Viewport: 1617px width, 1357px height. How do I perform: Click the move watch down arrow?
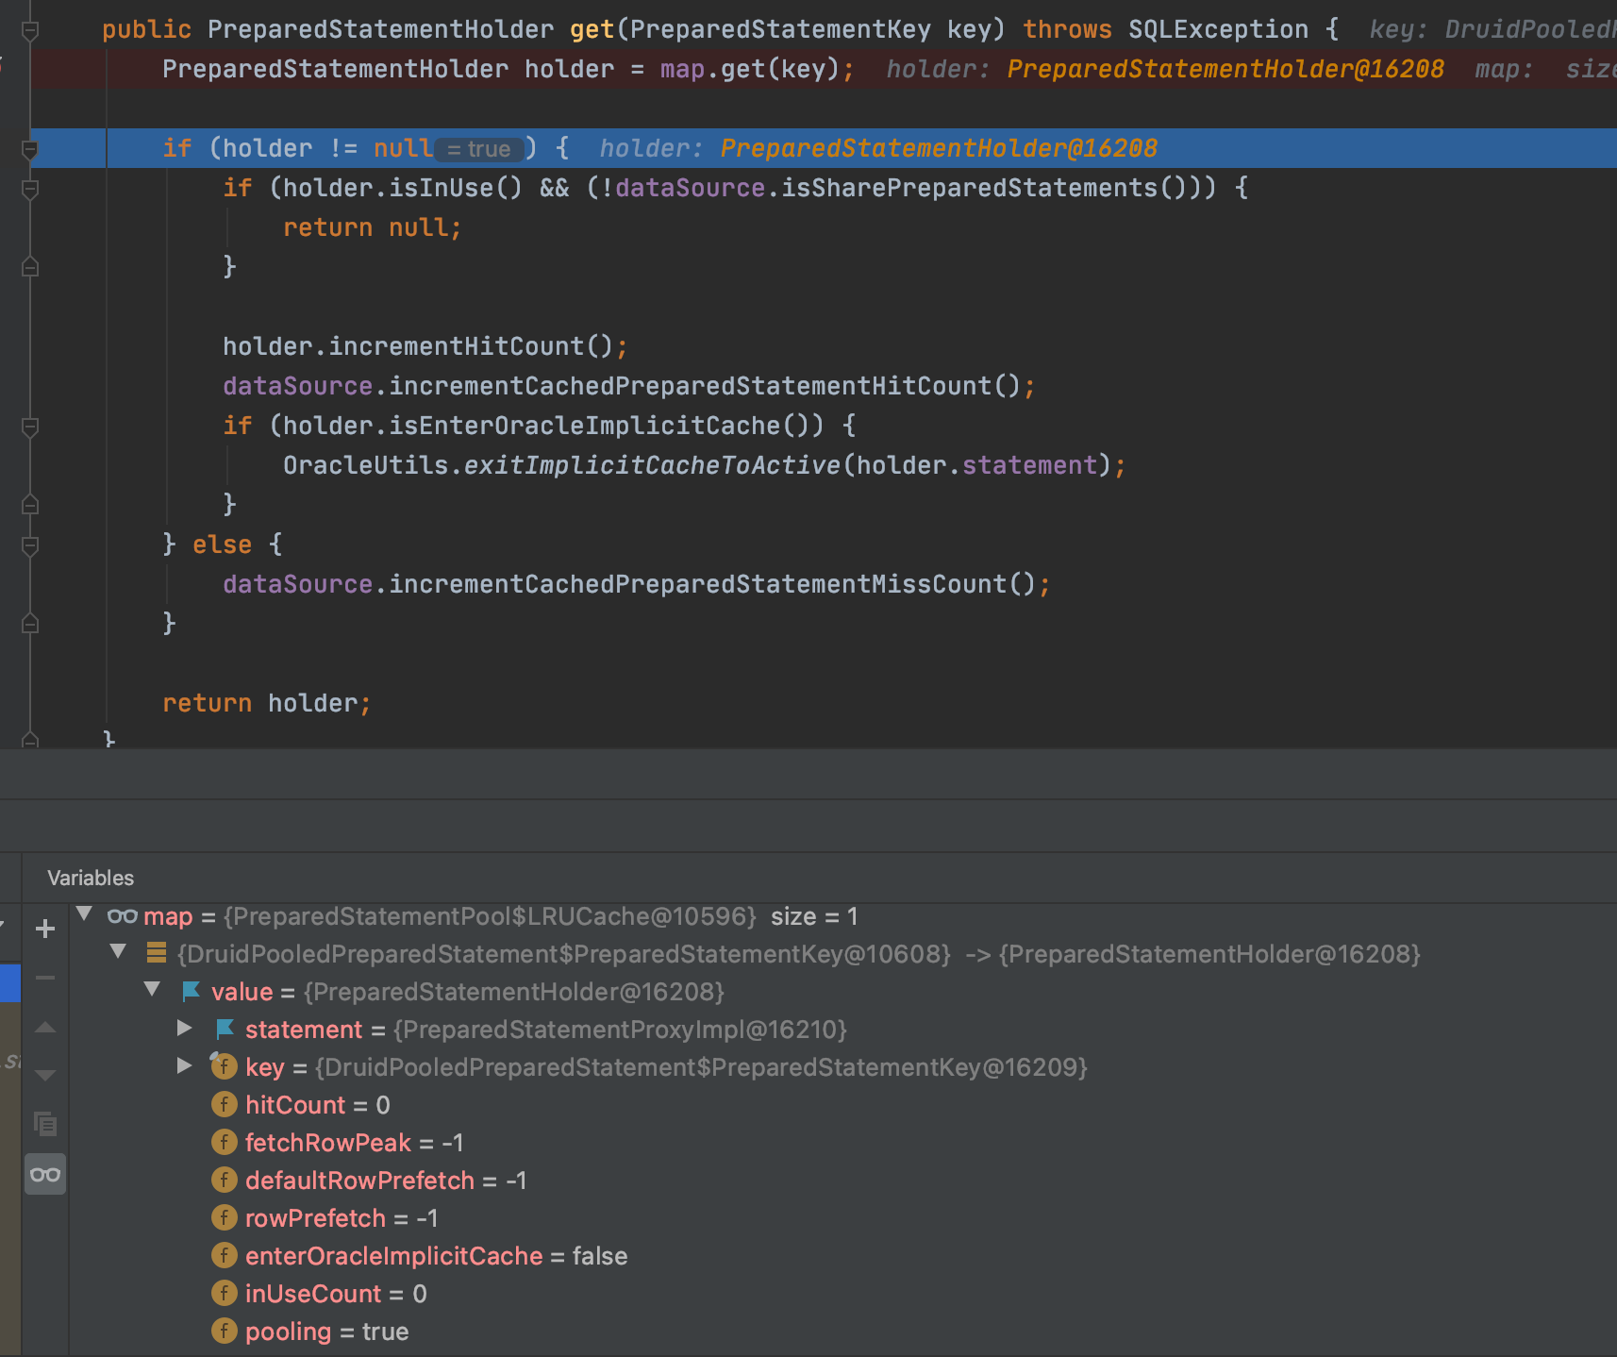(44, 1076)
